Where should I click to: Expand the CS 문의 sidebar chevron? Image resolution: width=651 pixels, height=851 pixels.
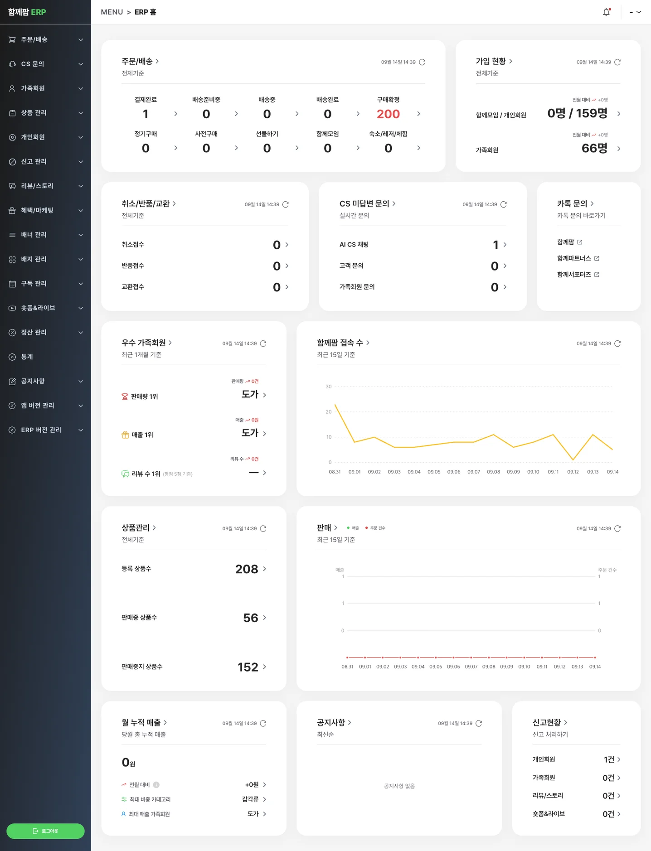click(x=81, y=64)
